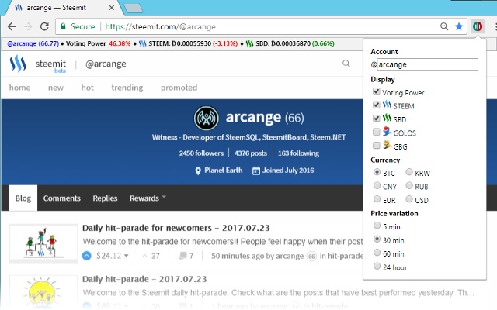Click the green Secure padlock icon

(63, 26)
